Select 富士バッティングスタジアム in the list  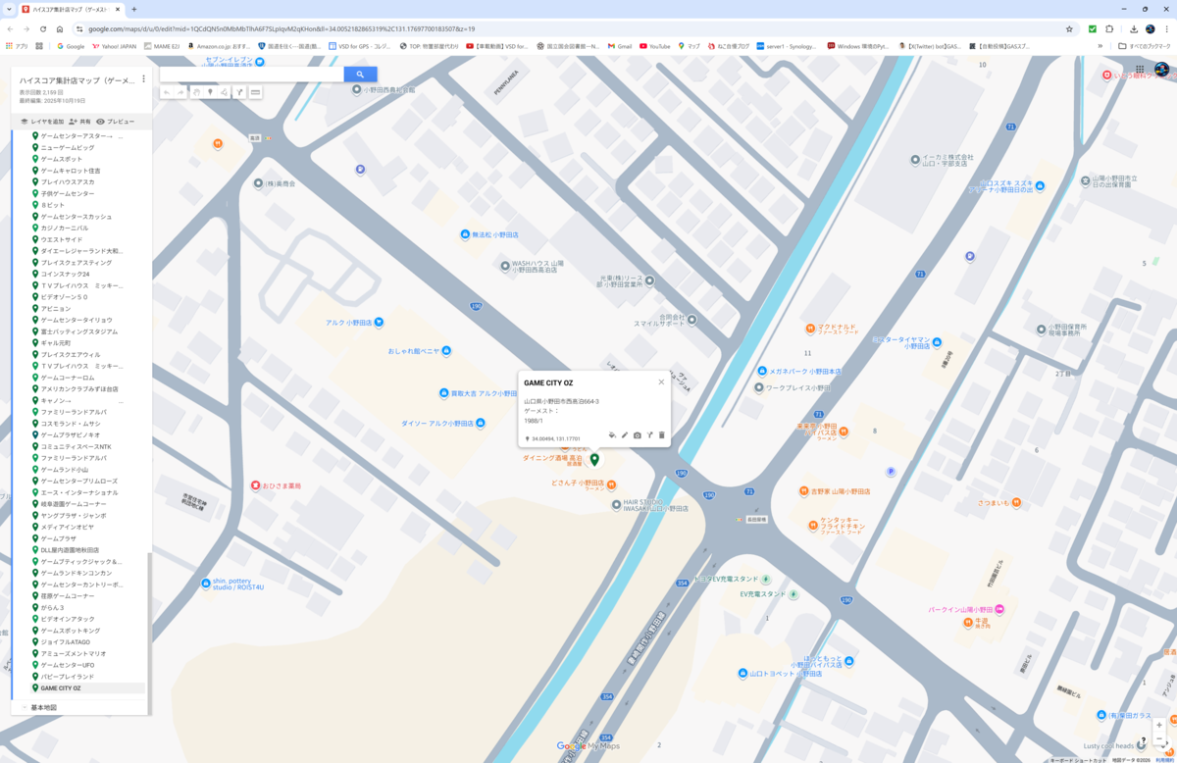pos(78,331)
